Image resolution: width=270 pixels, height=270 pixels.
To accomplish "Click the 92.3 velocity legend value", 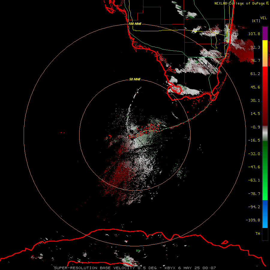I will (255, 47).
